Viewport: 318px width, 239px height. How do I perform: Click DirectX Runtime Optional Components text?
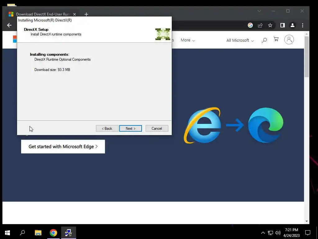coord(62,59)
